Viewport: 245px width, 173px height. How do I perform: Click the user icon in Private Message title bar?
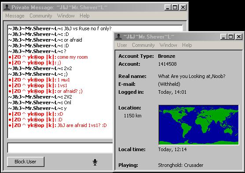coord(7,7)
